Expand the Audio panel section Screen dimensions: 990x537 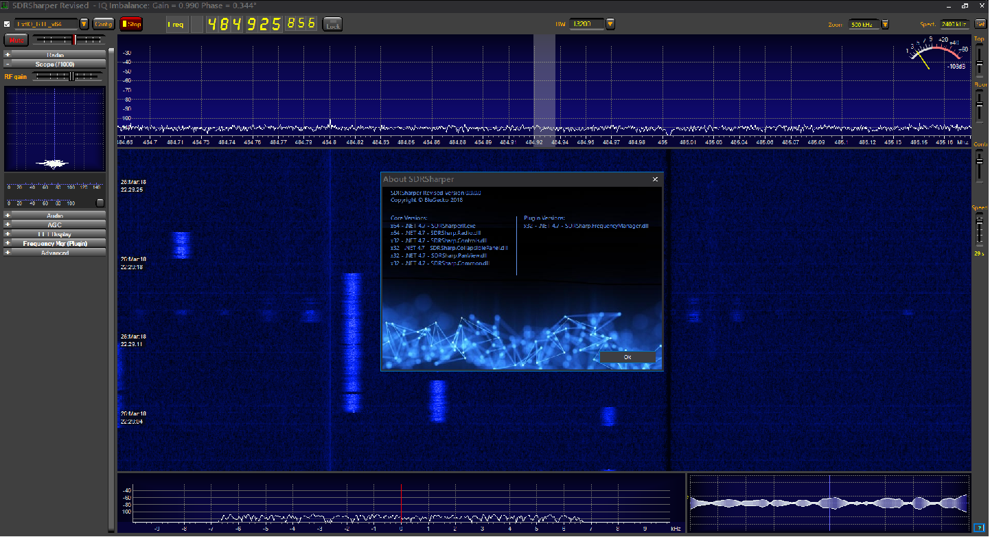[55, 216]
